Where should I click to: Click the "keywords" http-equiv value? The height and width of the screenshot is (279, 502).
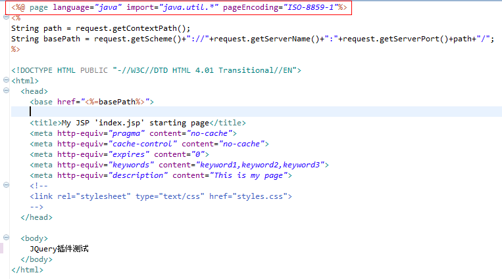pyautogui.click(x=131, y=165)
